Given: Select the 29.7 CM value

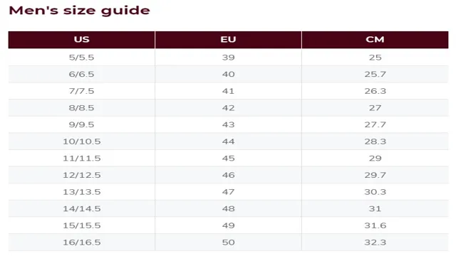Looking at the screenshot, I should point(375,175).
